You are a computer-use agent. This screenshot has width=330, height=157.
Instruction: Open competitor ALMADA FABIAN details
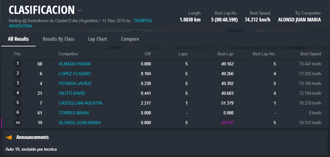tap(75, 64)
